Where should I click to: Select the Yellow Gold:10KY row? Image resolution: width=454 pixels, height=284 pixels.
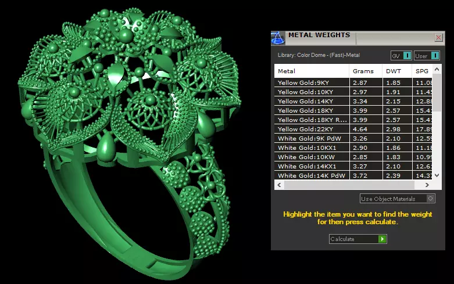(x=353, y=92)
